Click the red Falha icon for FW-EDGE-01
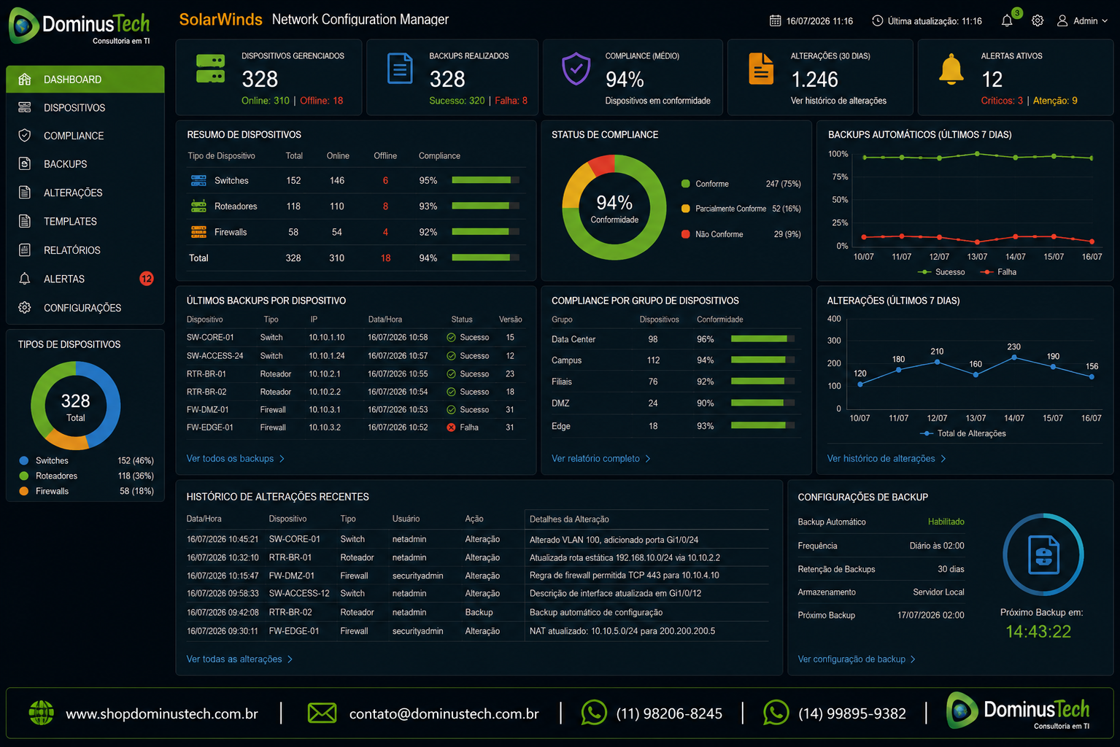This screenshot has width=1120, height=747. tap(451, 427)
